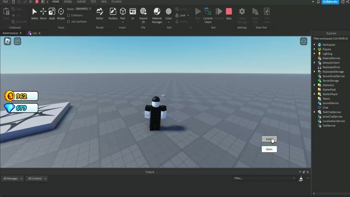Undock the Output panel
This screenshot has height=197, width=350.
(x=304, y=172)
